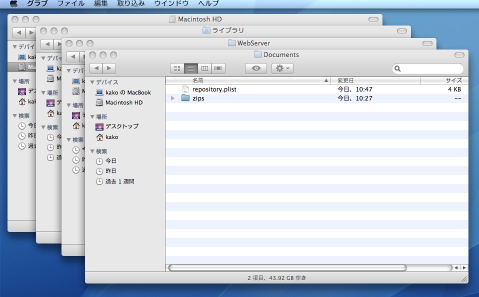Collapse the デバイス section in Documents sidebar
This screenshot has height=297, width=479.
coord(92,82)
